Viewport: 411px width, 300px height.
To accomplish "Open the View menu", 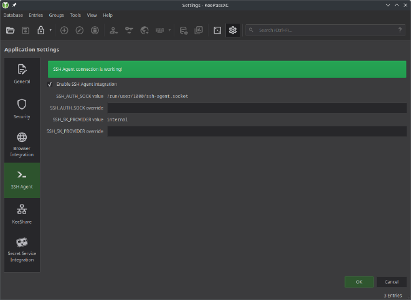I will pyautogui.click(x=92, y=15).
